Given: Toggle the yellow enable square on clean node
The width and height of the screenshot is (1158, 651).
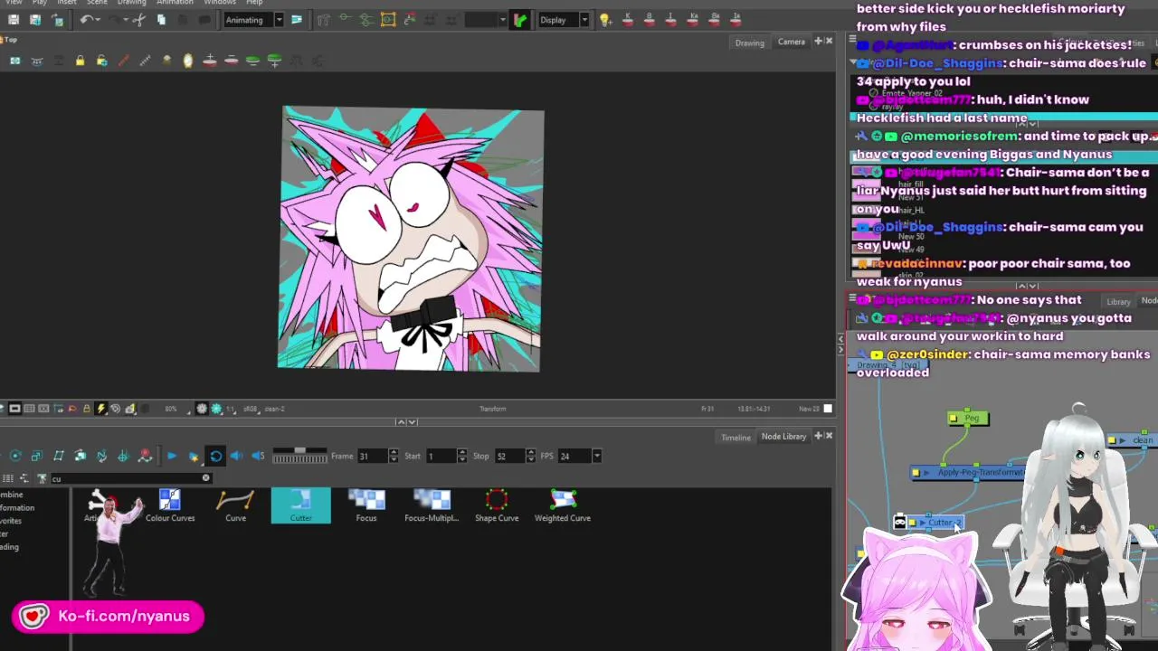Looking at the screenshot, I should pyautogui.click(x=1112, y=440).
